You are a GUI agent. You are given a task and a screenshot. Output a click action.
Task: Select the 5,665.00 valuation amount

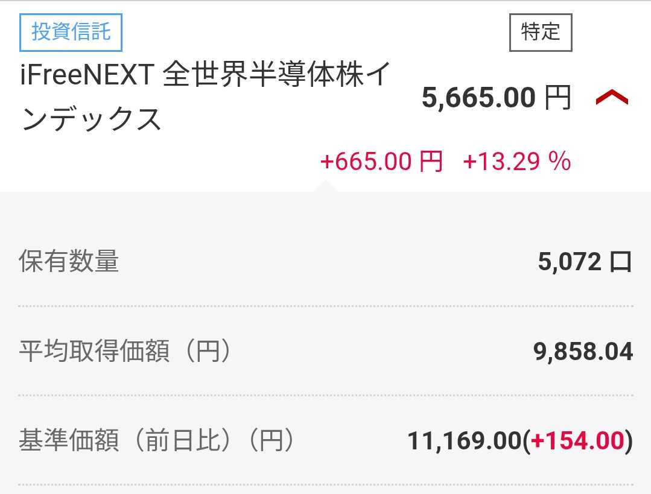click(478, 98)
